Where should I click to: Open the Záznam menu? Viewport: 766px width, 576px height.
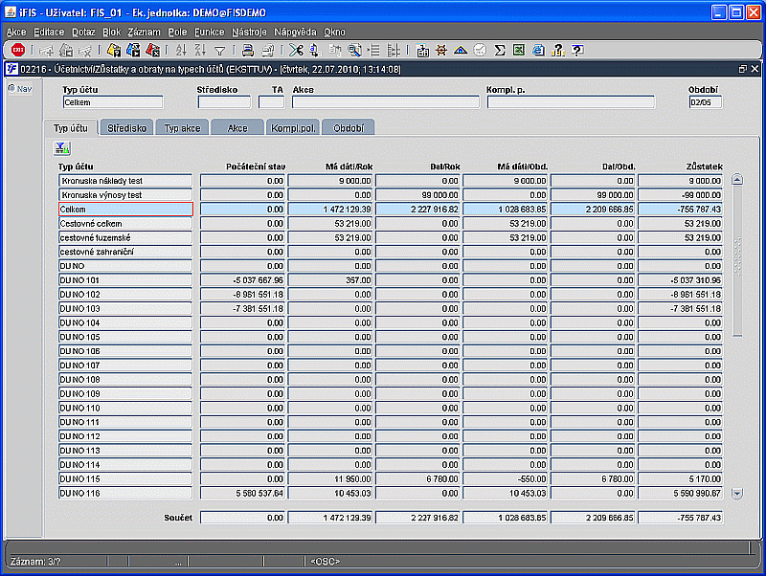145,33
